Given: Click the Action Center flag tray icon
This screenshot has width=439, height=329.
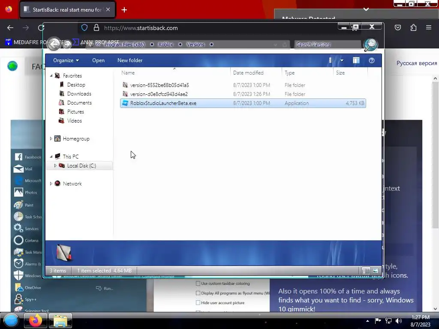Looking at the screenshot, I should tap(378, 320).
